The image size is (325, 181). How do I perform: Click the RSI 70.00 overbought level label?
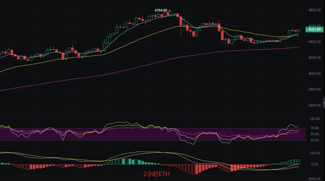[x=314, y=128]
